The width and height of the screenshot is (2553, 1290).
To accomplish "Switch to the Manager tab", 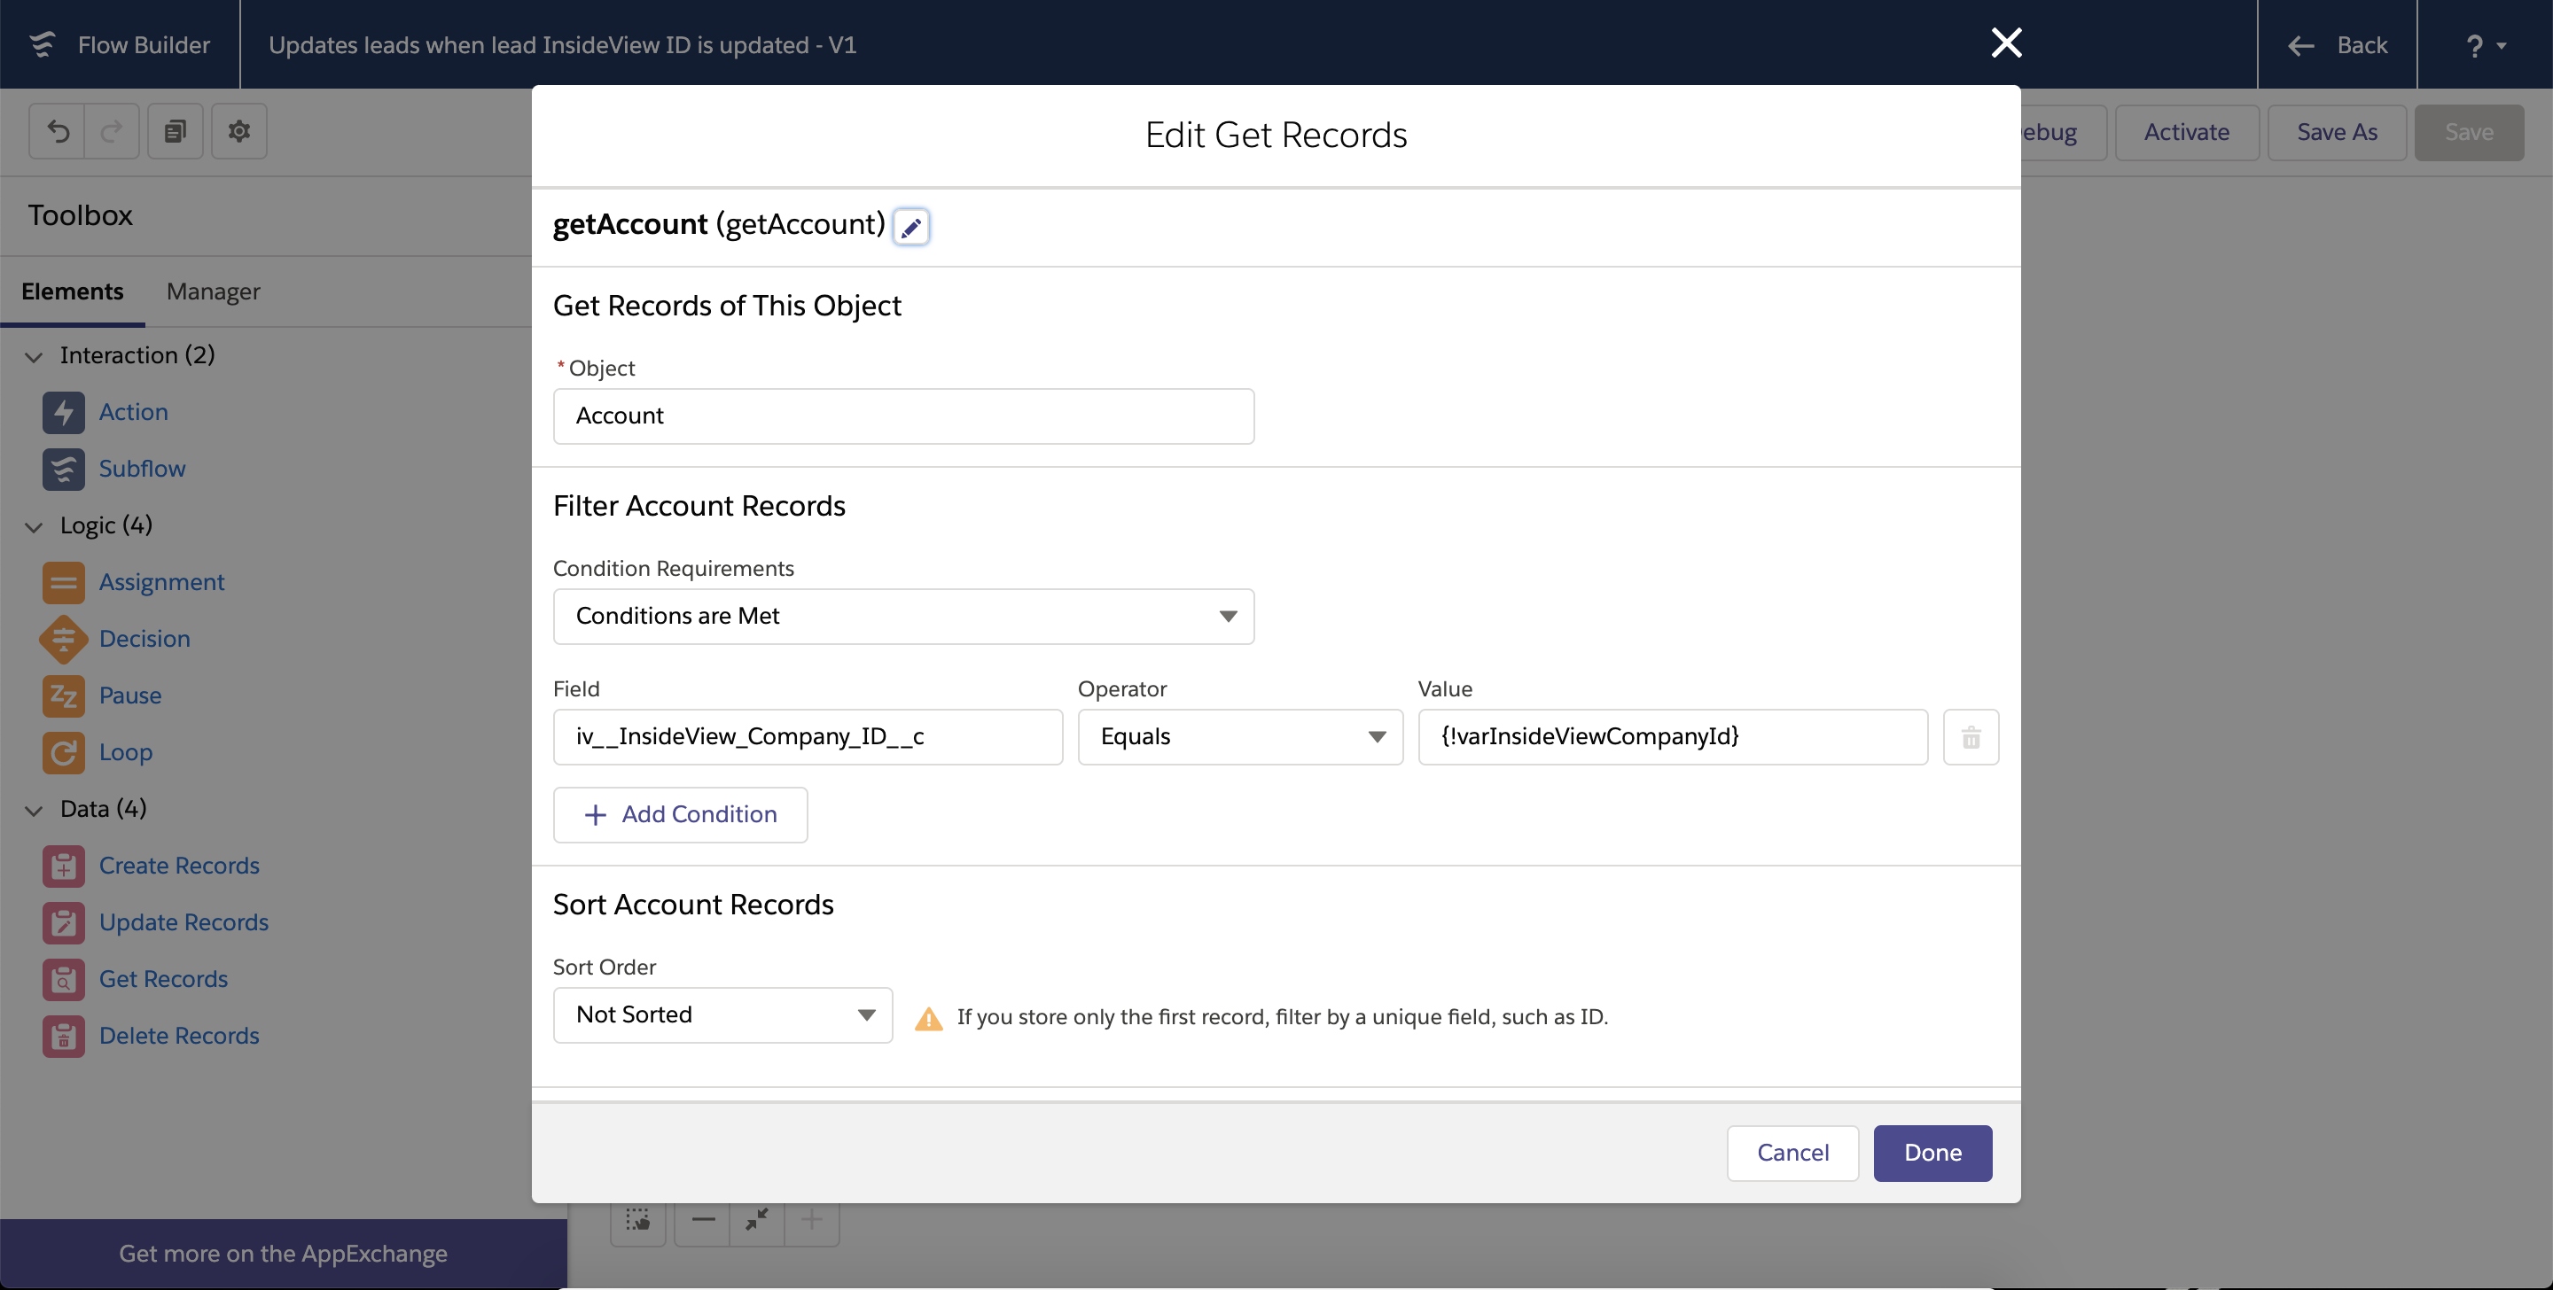I will pyautogui.click(x=213, y=291).
